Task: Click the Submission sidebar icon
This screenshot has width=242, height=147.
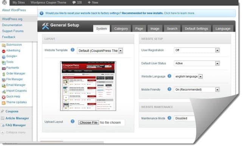Action: pyautogui.click(x=3, y=45)
